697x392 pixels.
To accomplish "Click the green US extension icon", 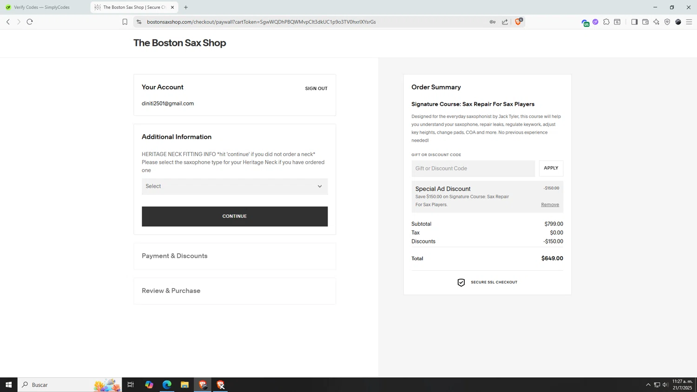I will [585, 22].
